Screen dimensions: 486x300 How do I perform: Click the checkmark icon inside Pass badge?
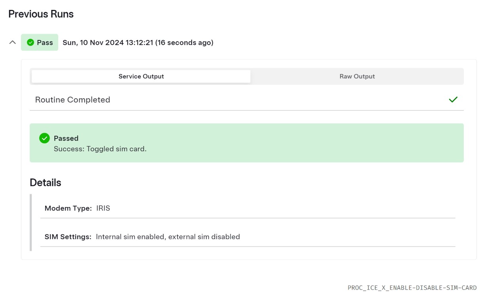coord(30,42)
